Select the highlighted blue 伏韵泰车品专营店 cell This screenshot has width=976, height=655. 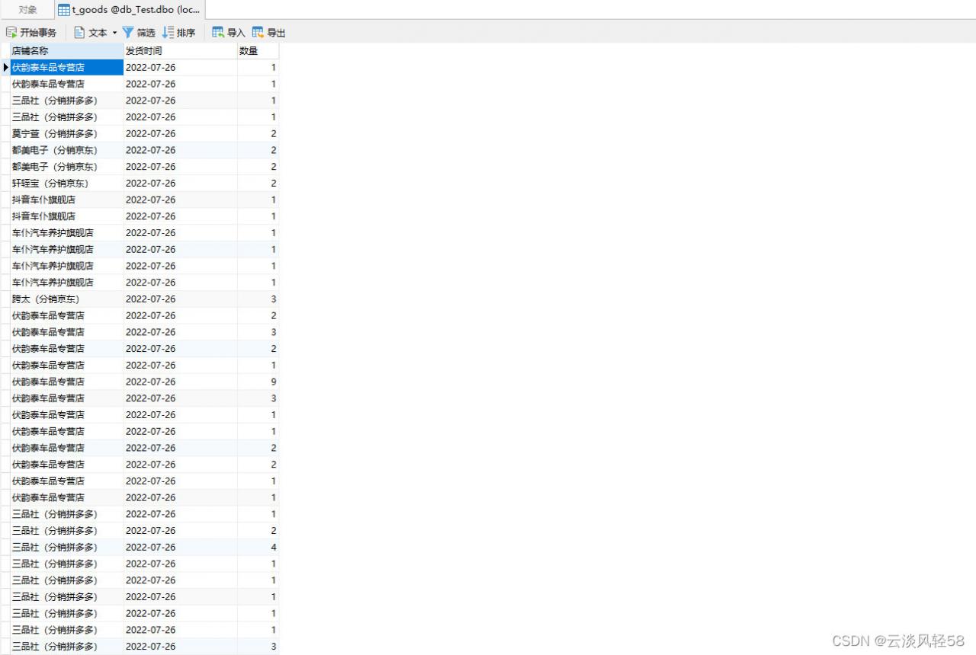(x=66, y=68)
